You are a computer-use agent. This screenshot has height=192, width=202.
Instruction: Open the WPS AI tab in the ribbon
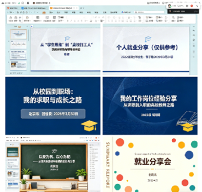click(x=126, y=12)
